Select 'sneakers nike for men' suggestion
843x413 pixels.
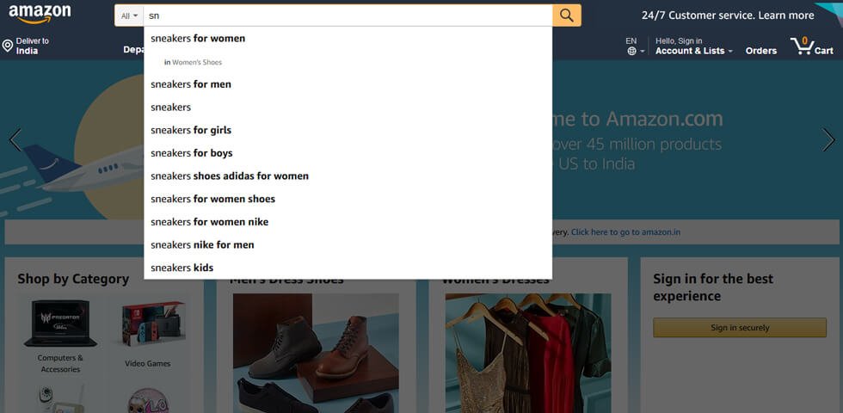point(348,244)
